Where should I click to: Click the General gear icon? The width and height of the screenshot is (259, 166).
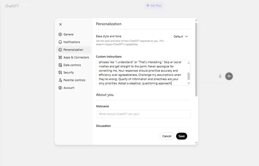[x=60, y=34]
